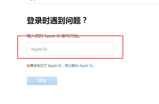Click 可以 before the 查找 link
159x104 pixels.
pyautogui.click(x=68, y=66)
